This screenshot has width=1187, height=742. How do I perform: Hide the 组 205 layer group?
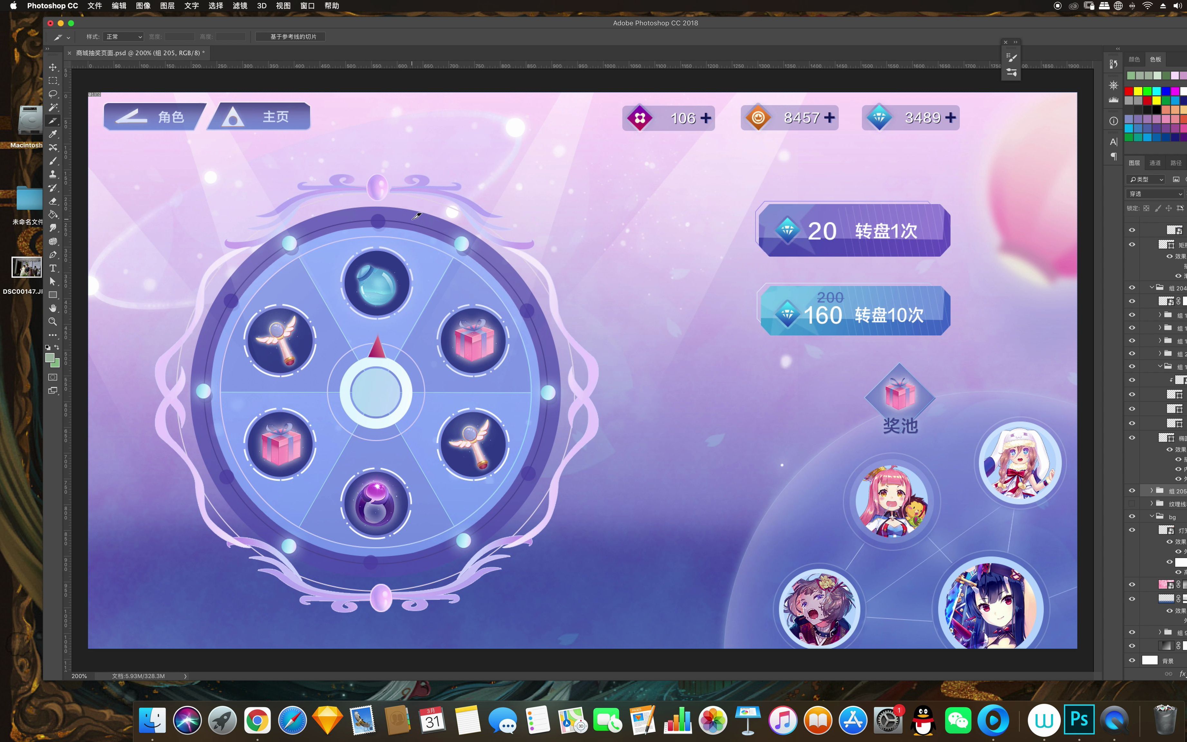pyautogui.click(x=1132, y=490)
